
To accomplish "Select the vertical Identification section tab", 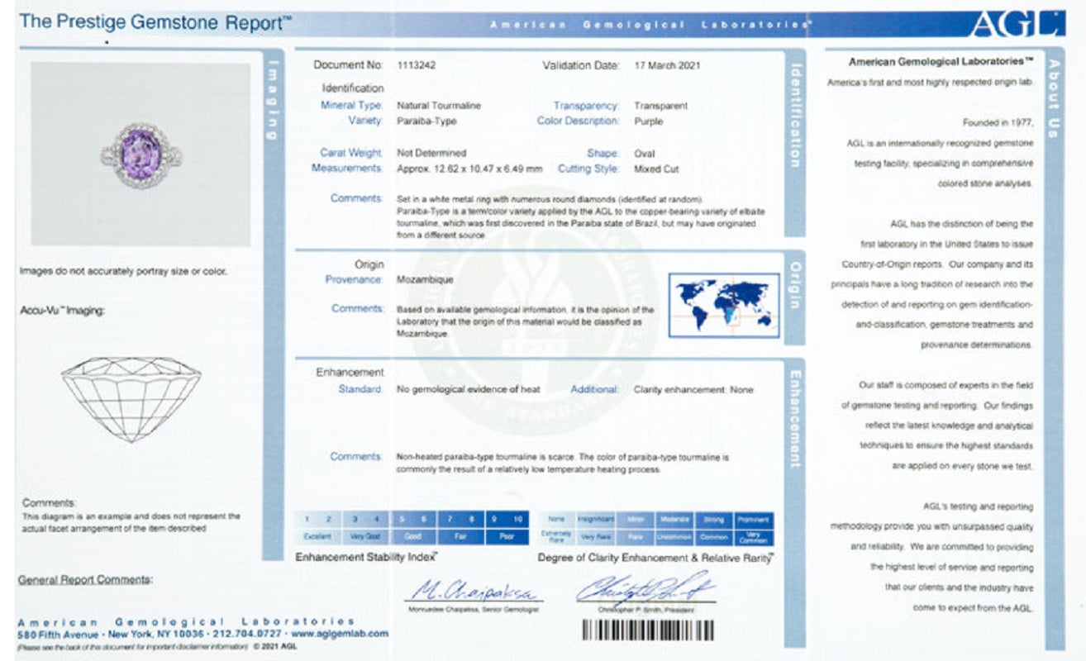I will click(x=794, y=116).
